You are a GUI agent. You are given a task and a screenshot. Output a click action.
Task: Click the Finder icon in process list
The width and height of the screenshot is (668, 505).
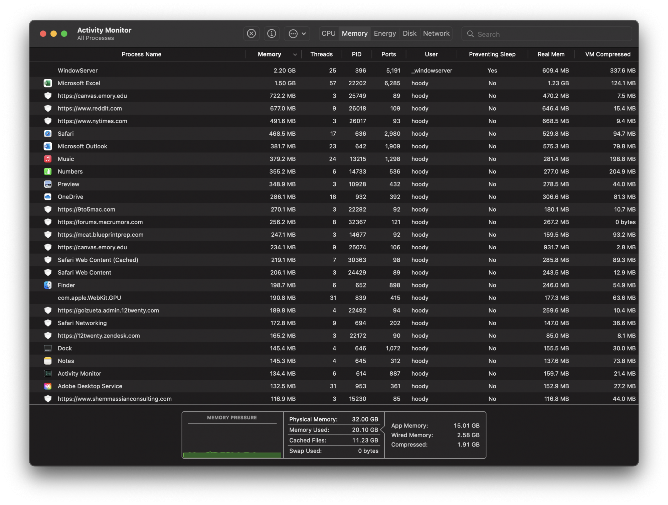48,285
